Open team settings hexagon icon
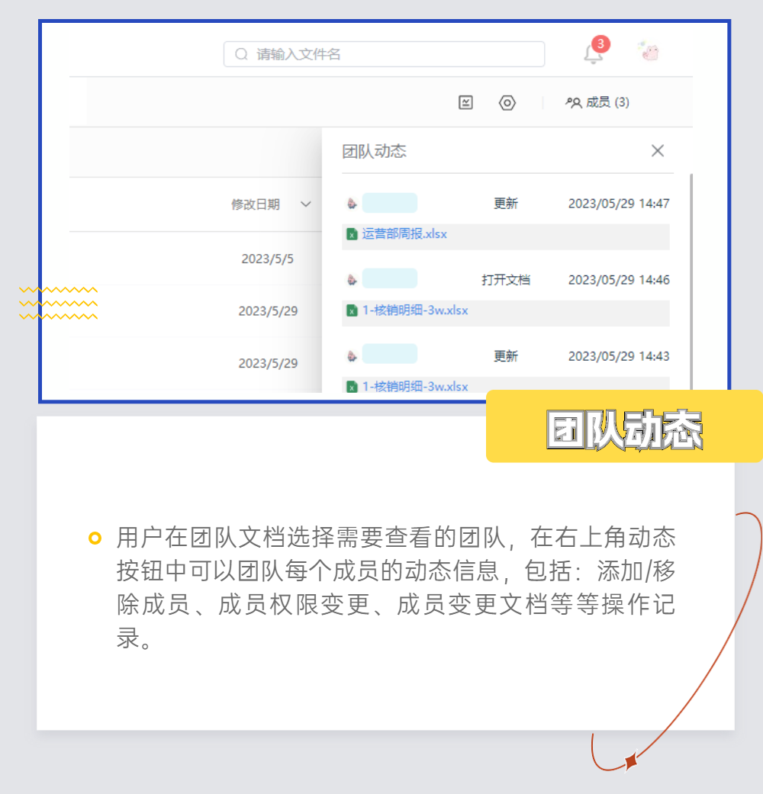 (x=507, y=103)
